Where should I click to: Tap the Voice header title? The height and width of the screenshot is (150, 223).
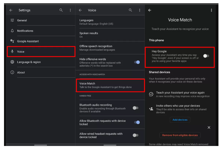point(92,10)
